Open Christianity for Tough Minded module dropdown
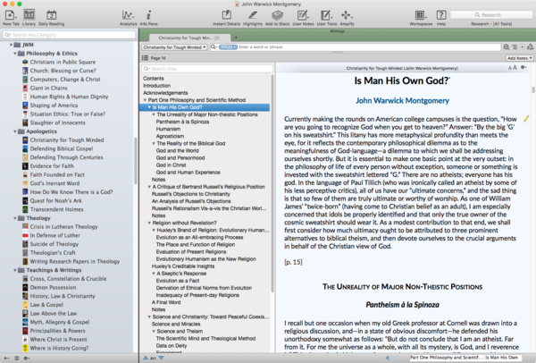This screenshot has height=363, width=536. point(174,47)
